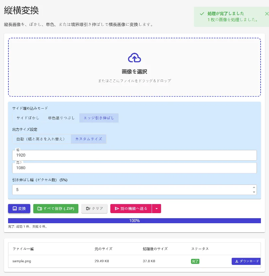Open dropdown arrow beside 別の機能へ送る
This screenshot has height=276, width=269.
click(156, 208)
